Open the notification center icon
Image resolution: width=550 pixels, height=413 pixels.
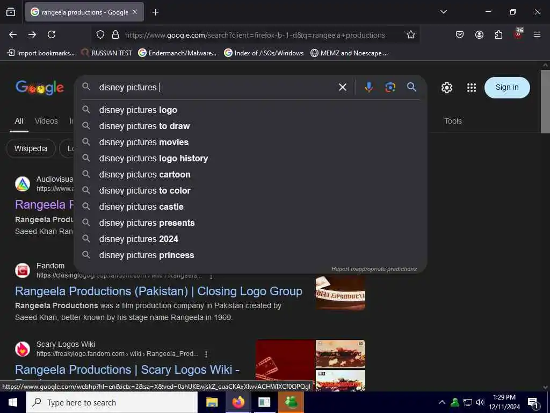tap(533, 403)
